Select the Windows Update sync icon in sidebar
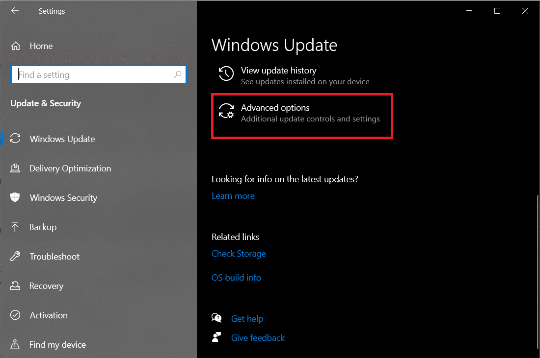Screen dimensions: 540x358 coord(16,139)
